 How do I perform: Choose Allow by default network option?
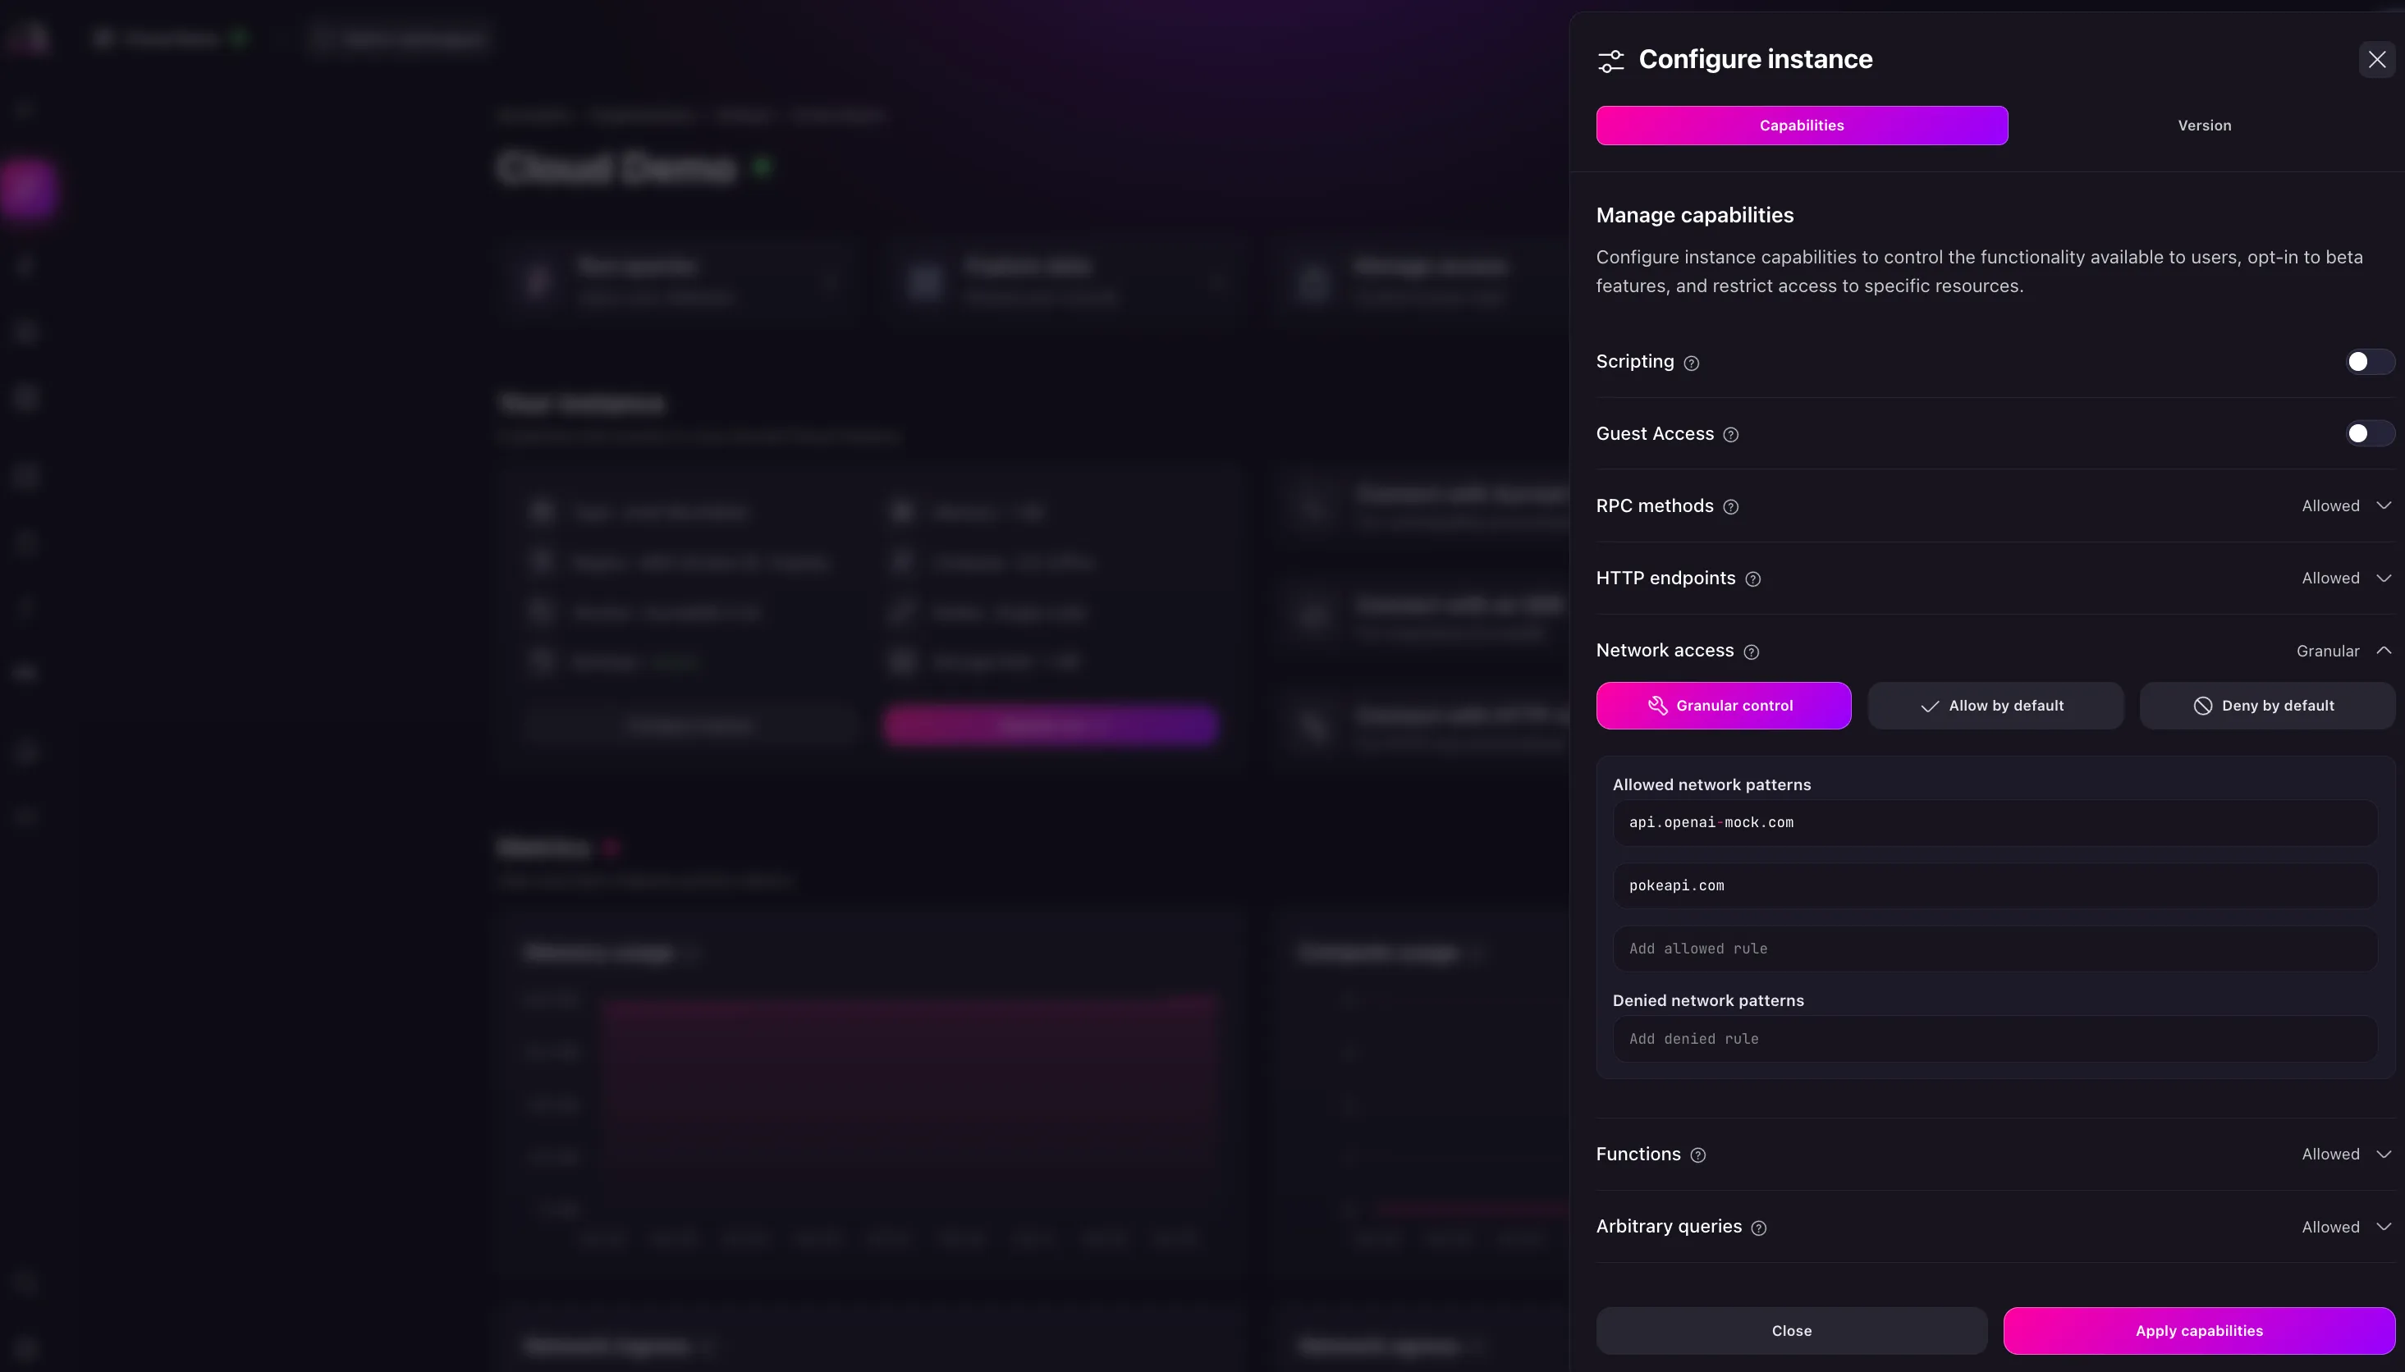coord(1995,706)
